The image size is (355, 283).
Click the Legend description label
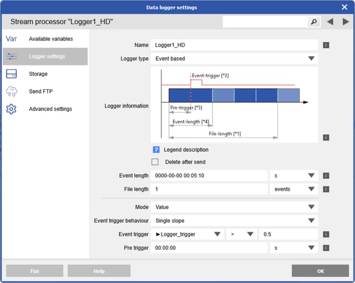coord(186,150)
